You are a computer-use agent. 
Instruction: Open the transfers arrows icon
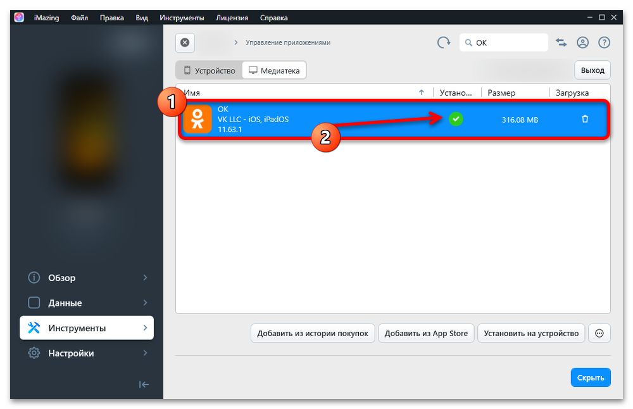[x=561, y=42]
